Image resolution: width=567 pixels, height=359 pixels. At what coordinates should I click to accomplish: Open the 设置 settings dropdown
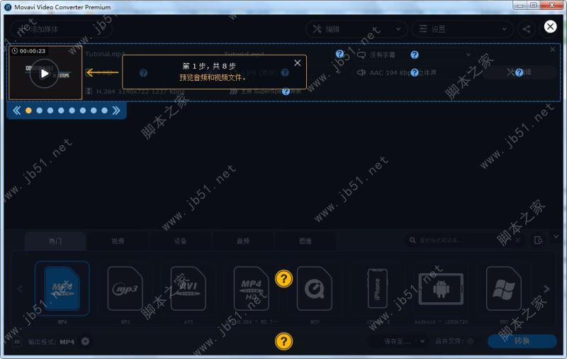pyautogui.click(x=463, y=29)
